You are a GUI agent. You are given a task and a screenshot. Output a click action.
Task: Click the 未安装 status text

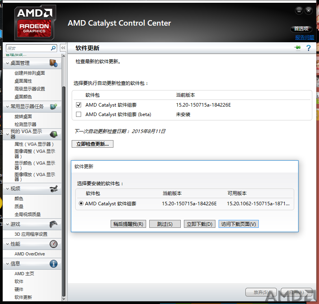183,114
